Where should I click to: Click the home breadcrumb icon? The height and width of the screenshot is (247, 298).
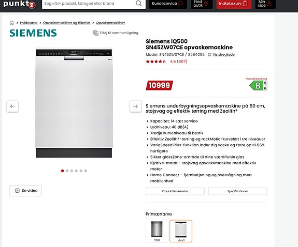pos(11,23)
